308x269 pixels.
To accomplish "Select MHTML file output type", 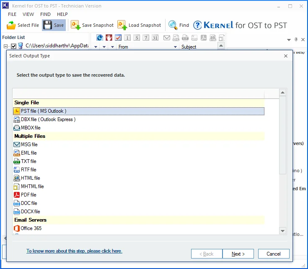I will [x=139, y=186].
